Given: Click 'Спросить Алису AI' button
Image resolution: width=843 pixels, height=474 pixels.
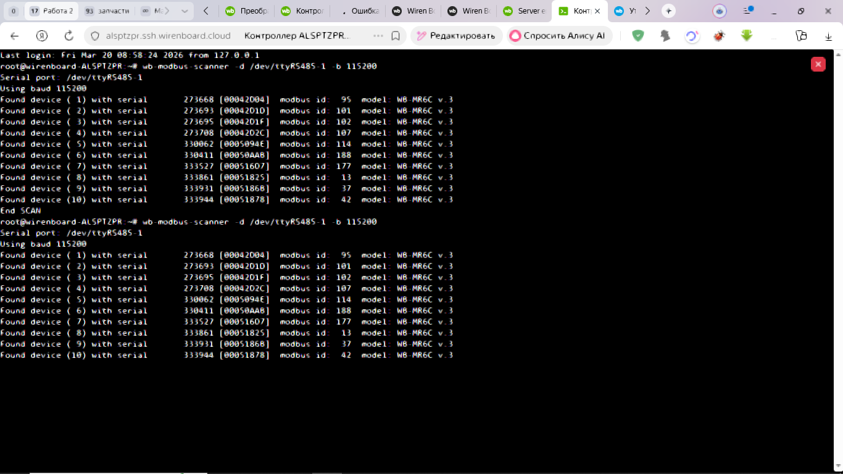Looking at the screenshot, I should point(559,36).
